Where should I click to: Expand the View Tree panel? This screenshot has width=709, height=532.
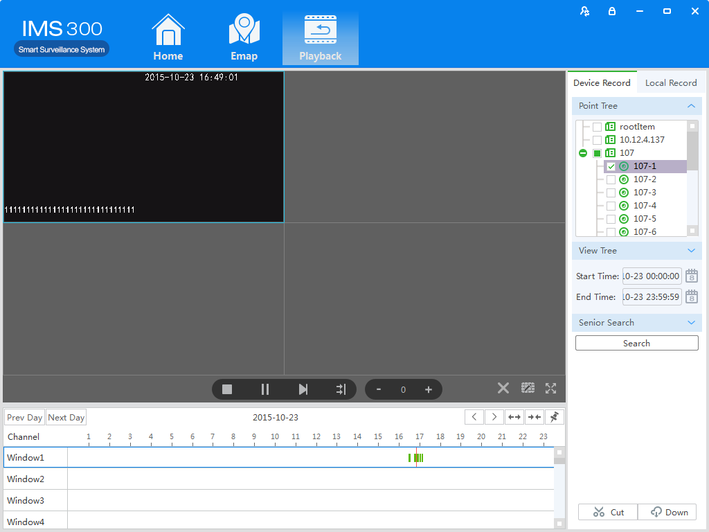coord(691,251)
